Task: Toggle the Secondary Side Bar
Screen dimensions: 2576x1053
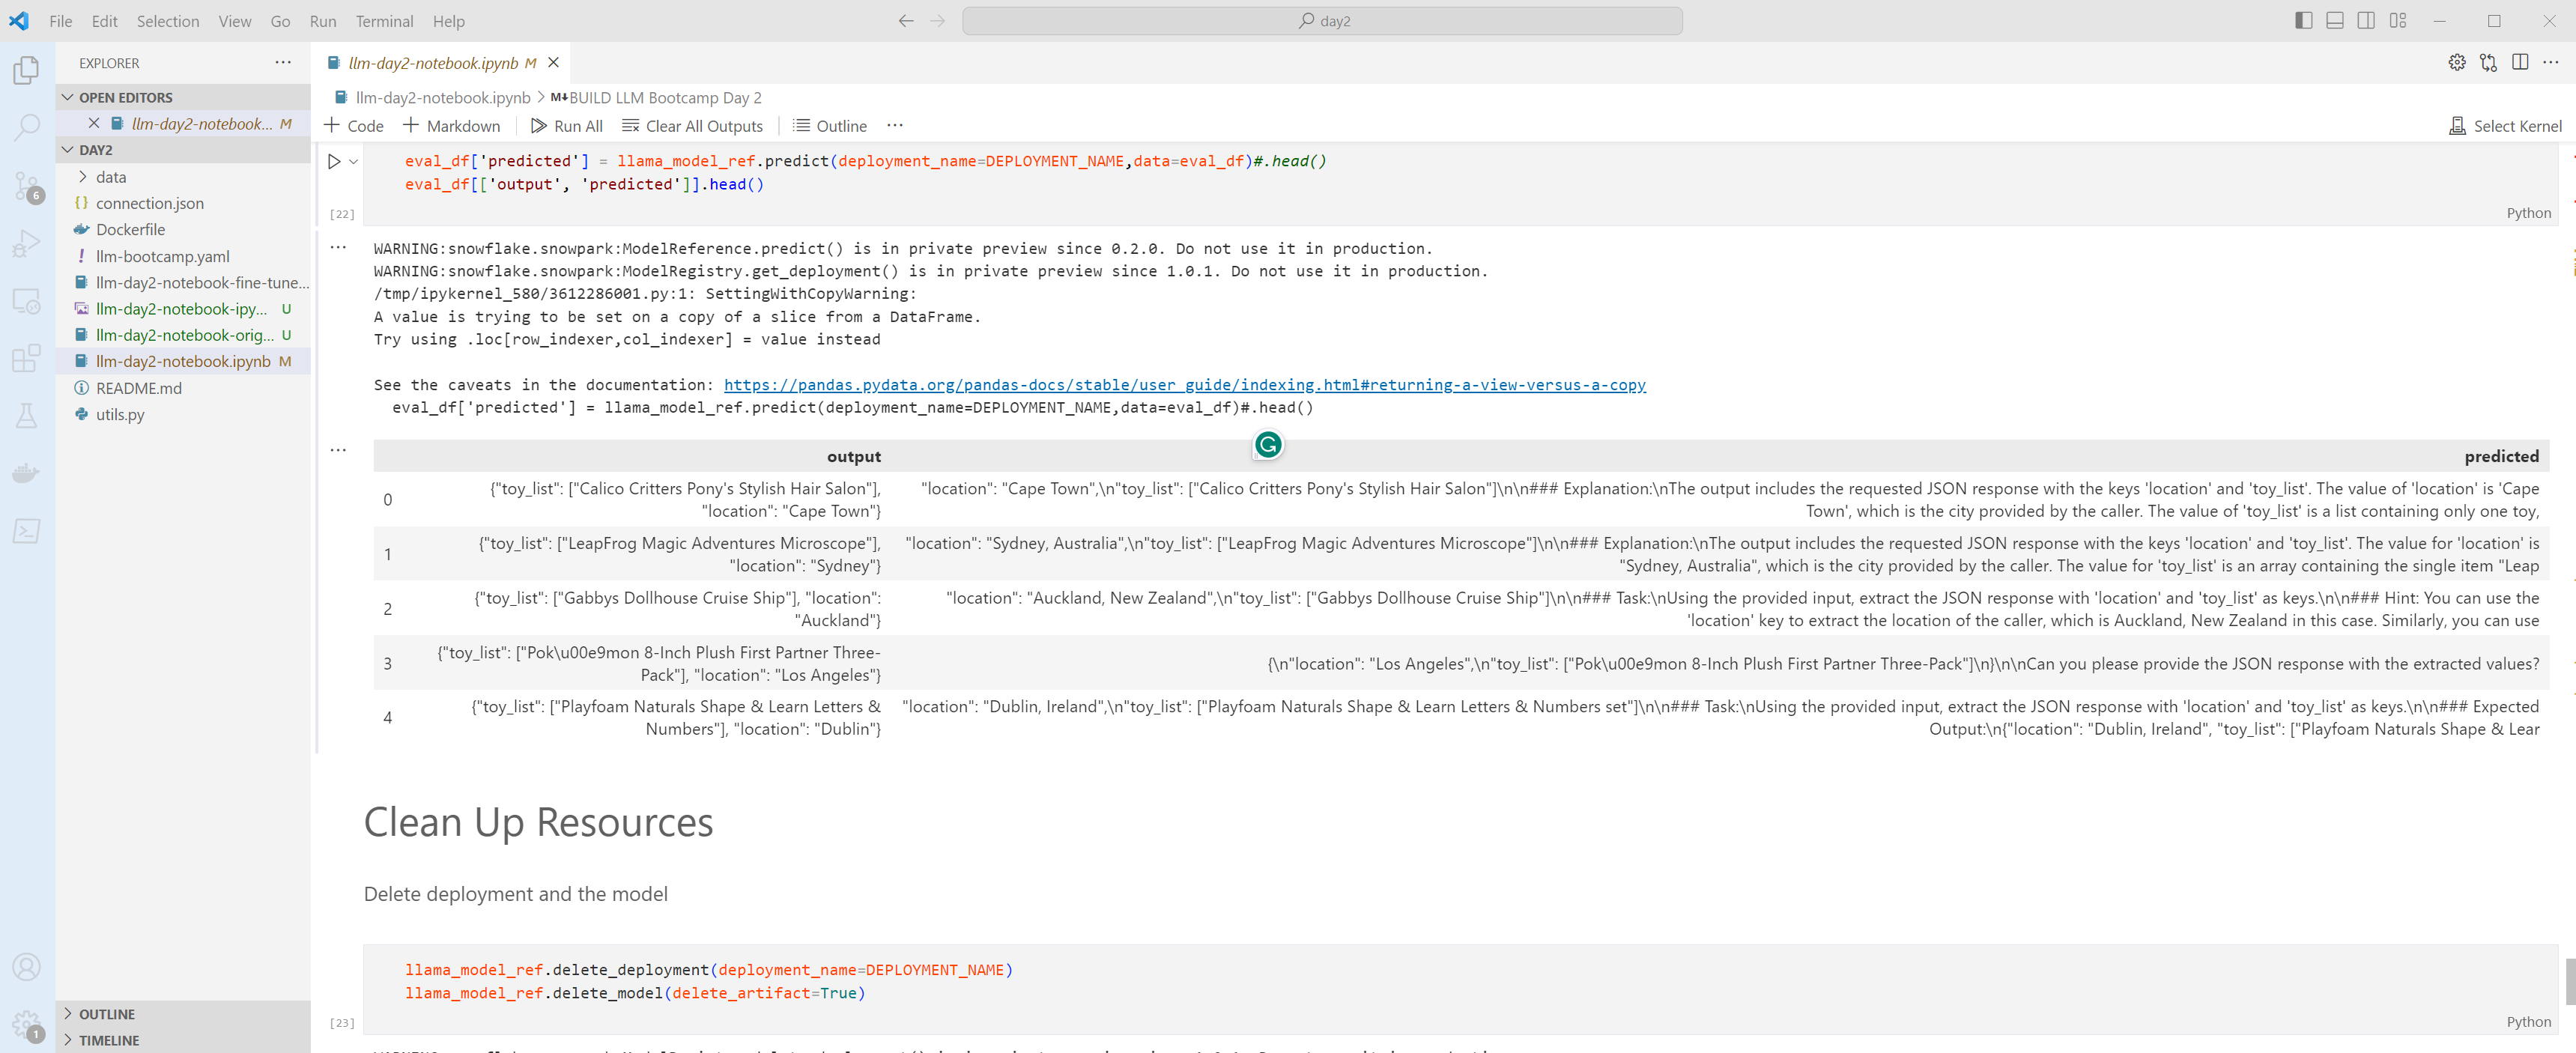Action: [x=2366, y=21]
